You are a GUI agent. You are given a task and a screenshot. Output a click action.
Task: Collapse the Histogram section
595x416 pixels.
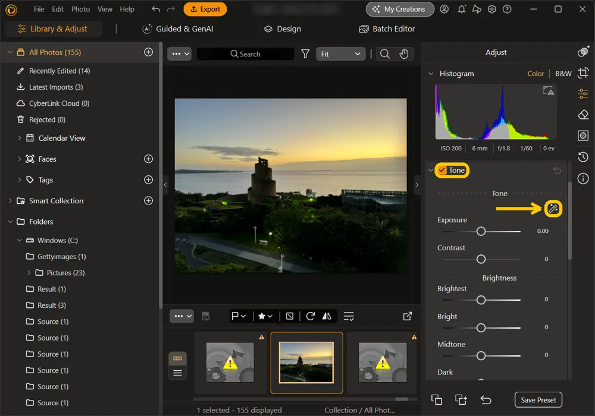pyautogui.click(x=431, y=74)
